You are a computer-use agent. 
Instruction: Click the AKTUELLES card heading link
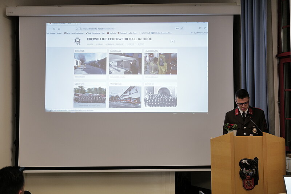tap(116, 51)
